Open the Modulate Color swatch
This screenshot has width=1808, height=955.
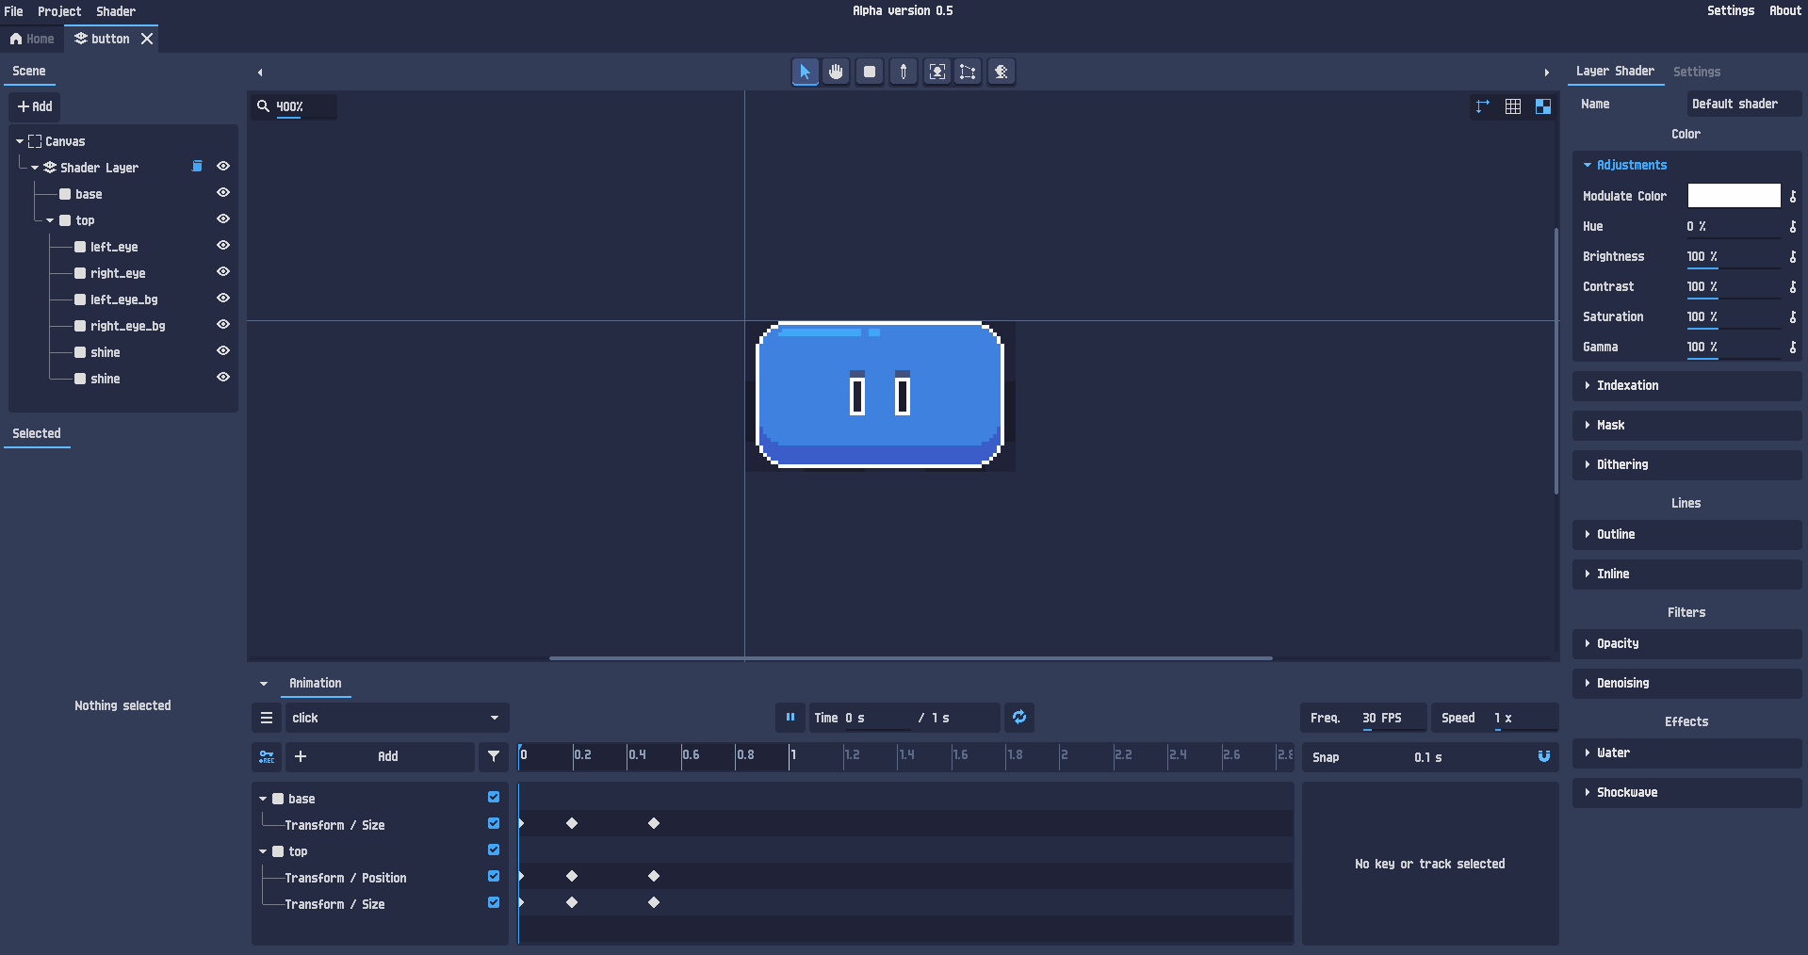1734,196
